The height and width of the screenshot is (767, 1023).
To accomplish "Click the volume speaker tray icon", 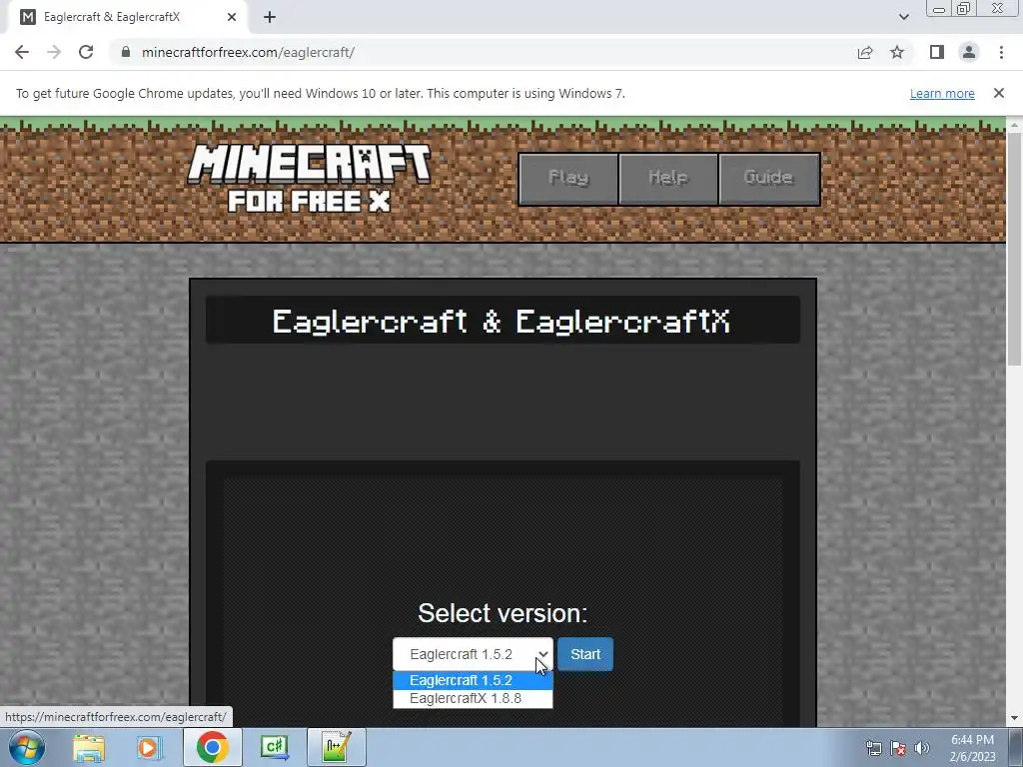I will pos(922,748).
